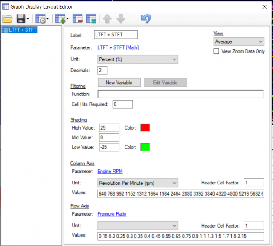Open the View Average dropdown

pyautogui.click(x=239, y=42)
